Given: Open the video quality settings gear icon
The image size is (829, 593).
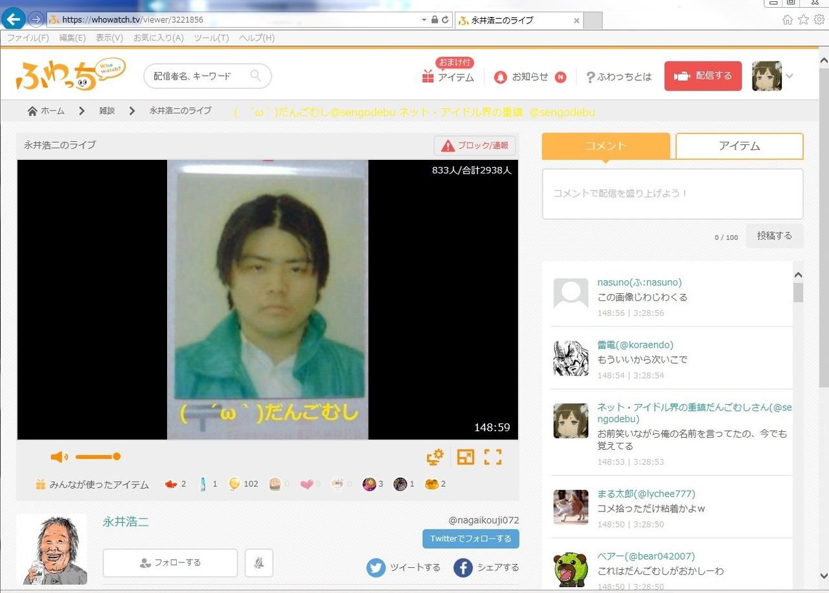Looking at the screenshot, I should pos(435,457).
